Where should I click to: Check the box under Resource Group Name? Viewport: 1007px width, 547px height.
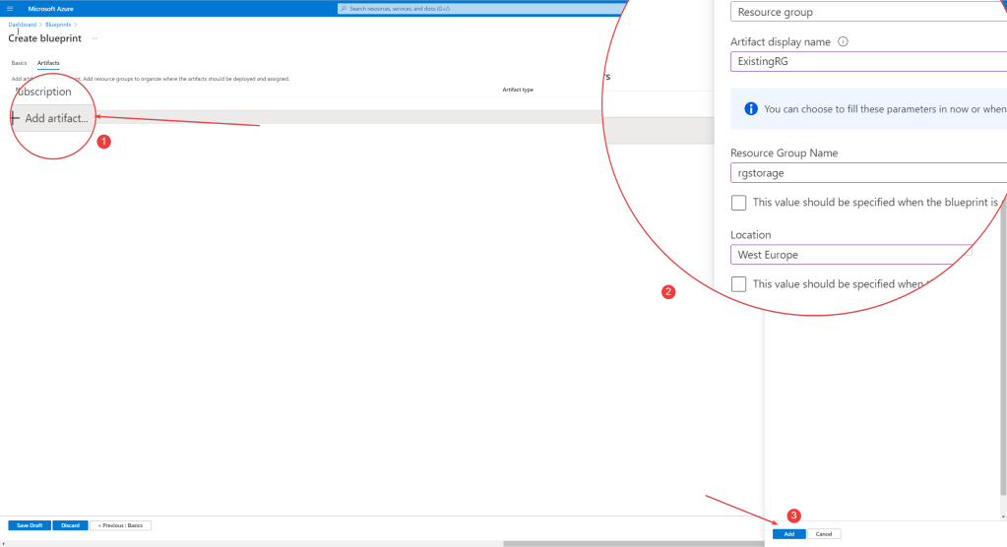click(738, 202)
